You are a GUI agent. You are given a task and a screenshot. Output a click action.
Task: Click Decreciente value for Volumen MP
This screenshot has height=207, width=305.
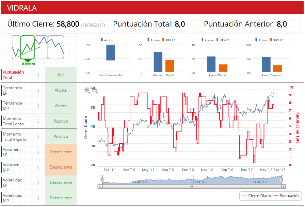(x=61, y=167)
